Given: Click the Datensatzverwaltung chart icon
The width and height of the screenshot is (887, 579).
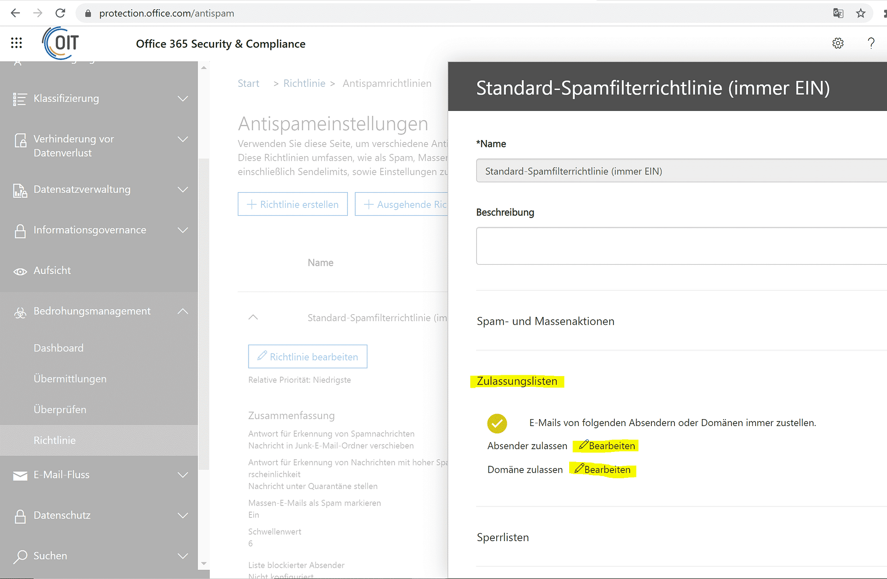Looking at the screenshot, I should tap(20, 190).
